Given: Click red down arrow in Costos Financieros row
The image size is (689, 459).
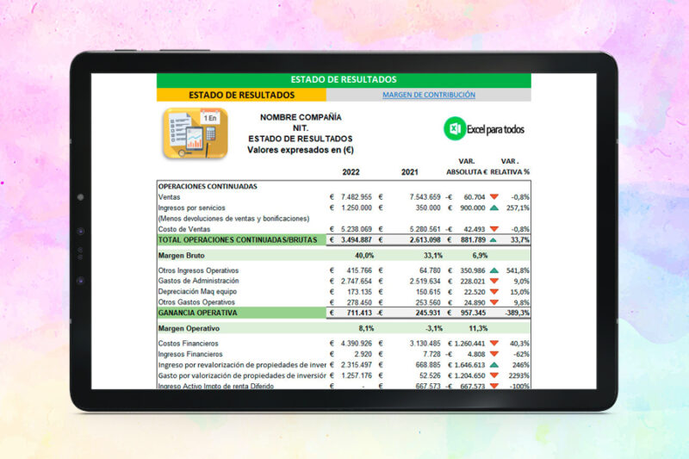Looking at the screenshot, I should pyautogui.click(x=494, y=343).
